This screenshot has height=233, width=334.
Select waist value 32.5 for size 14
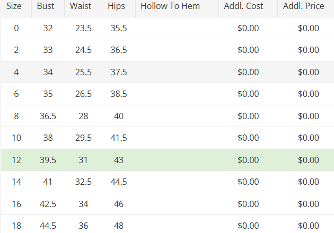83,182
